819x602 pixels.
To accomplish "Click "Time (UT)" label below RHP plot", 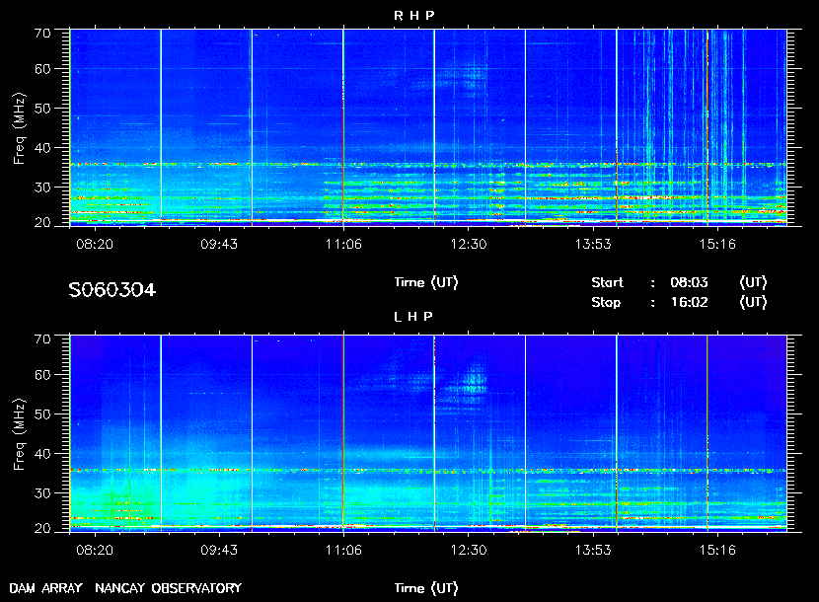I will pos(425,282).
